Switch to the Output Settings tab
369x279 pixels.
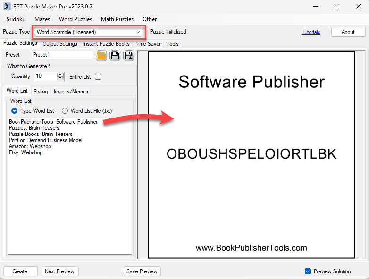(x=60, y=44)
